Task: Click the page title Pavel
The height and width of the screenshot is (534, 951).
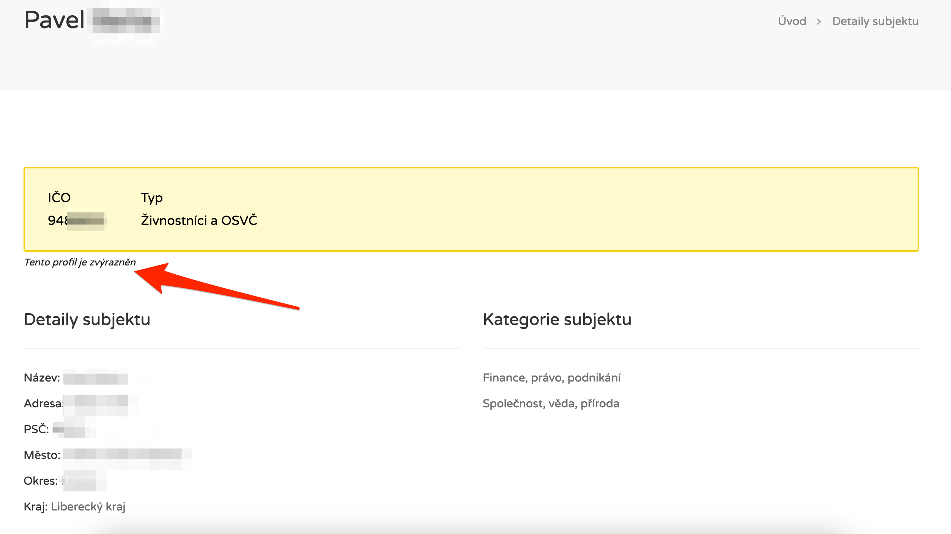Action: pyautogui.click(x=54, y=20)
